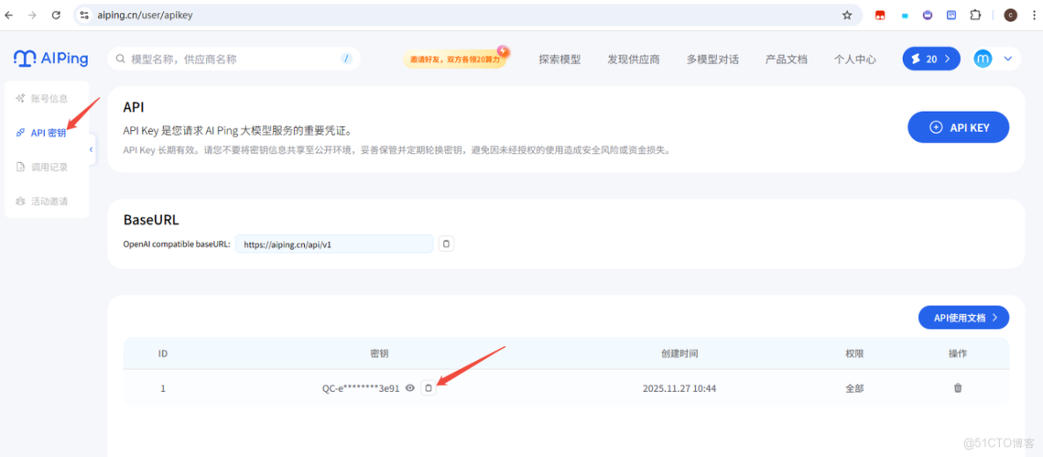
Task: Create a new key with API KEY button
Action: (x=958, y=127)
